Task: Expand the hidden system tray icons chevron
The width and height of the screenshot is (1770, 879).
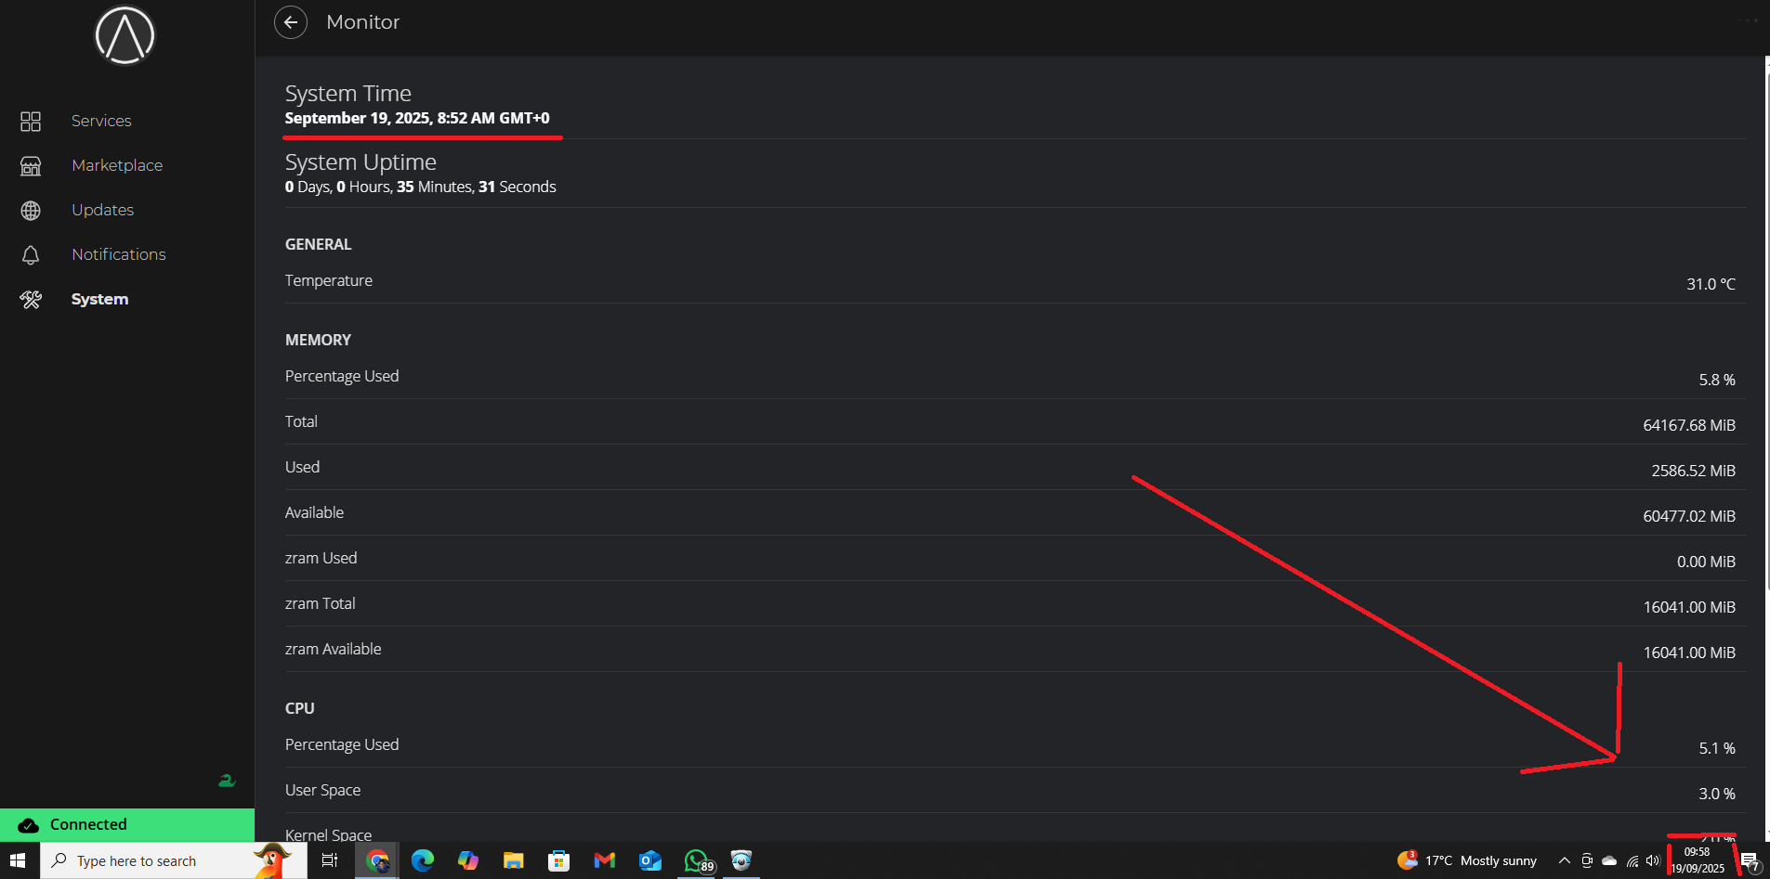Action: click(1564, 860)
